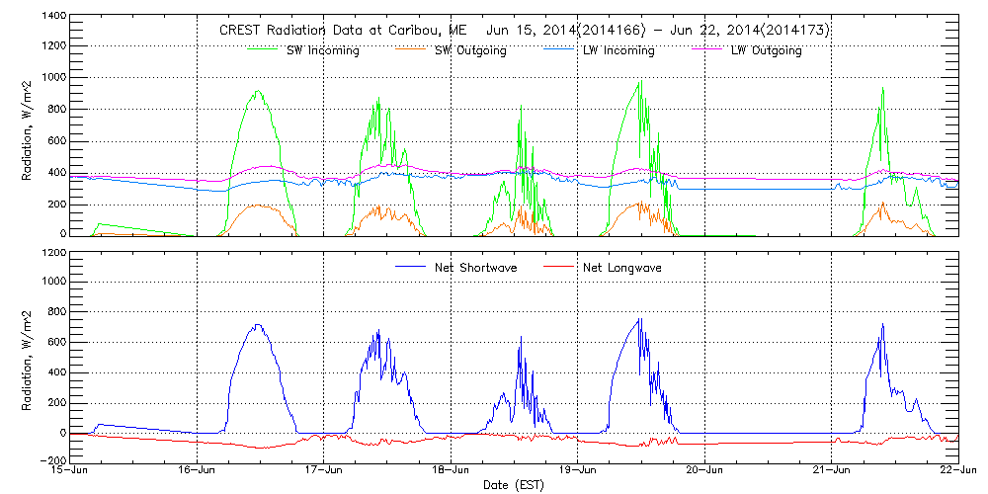The height and width of the screenshot is (494, 988).
Task: Select the 15-Jun x-axis tick label
Action: click(71, 470)
